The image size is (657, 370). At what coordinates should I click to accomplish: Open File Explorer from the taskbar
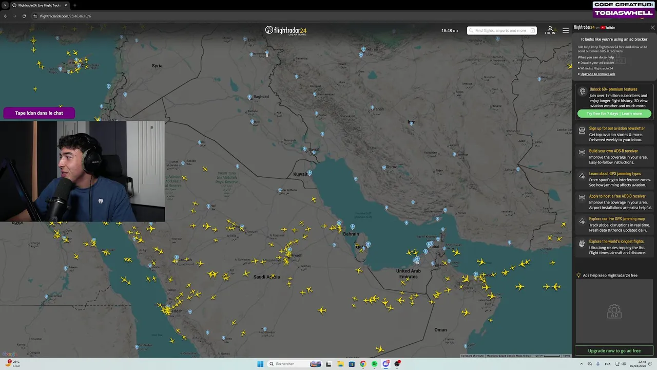[340, 364]
